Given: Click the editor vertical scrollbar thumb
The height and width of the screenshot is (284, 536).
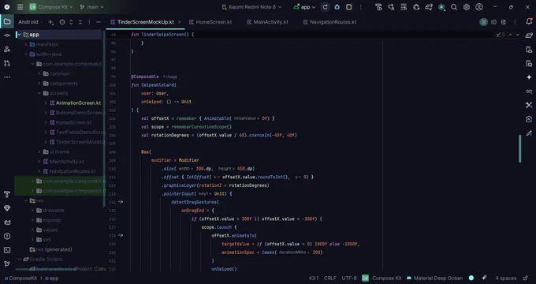Looking at the screenshot, I should [520, 148].
